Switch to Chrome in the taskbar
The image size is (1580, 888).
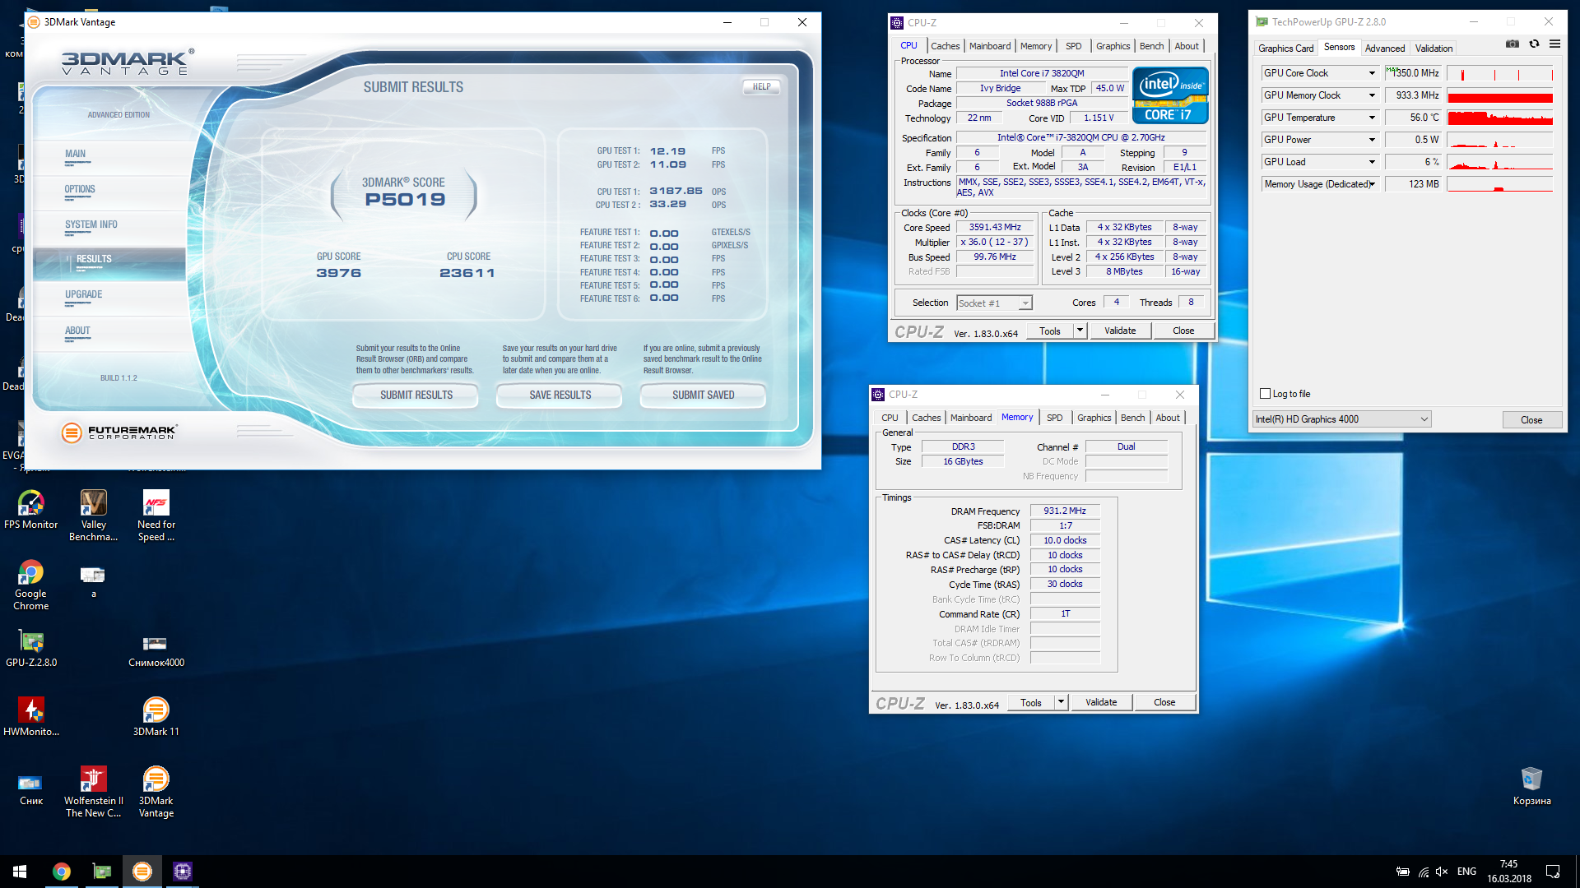point(61,872)
